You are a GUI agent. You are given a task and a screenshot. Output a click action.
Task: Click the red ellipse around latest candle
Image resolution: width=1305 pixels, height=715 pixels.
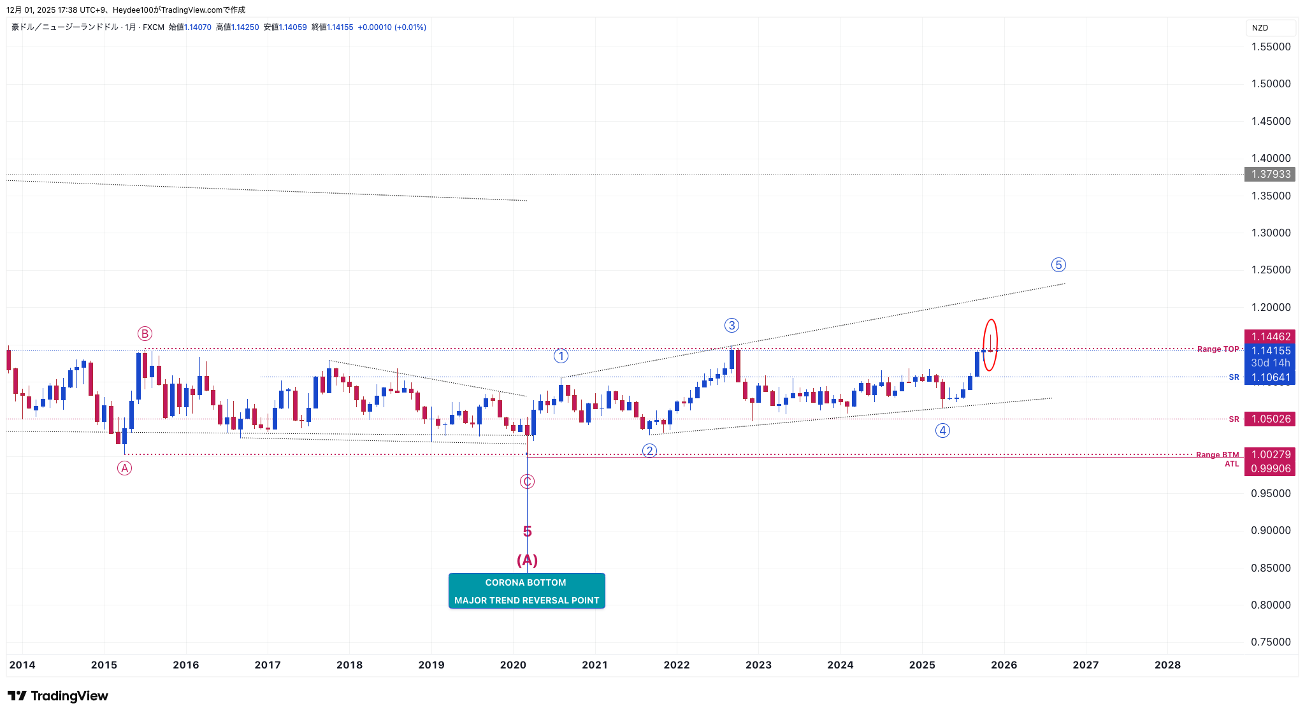click(x=990, y=345)
